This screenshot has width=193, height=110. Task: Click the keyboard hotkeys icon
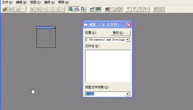107,9
